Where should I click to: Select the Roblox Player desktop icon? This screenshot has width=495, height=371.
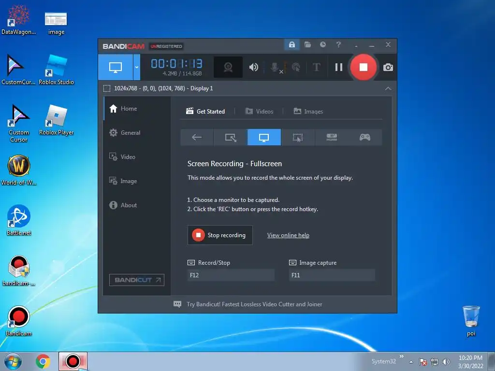pos(56,120)
